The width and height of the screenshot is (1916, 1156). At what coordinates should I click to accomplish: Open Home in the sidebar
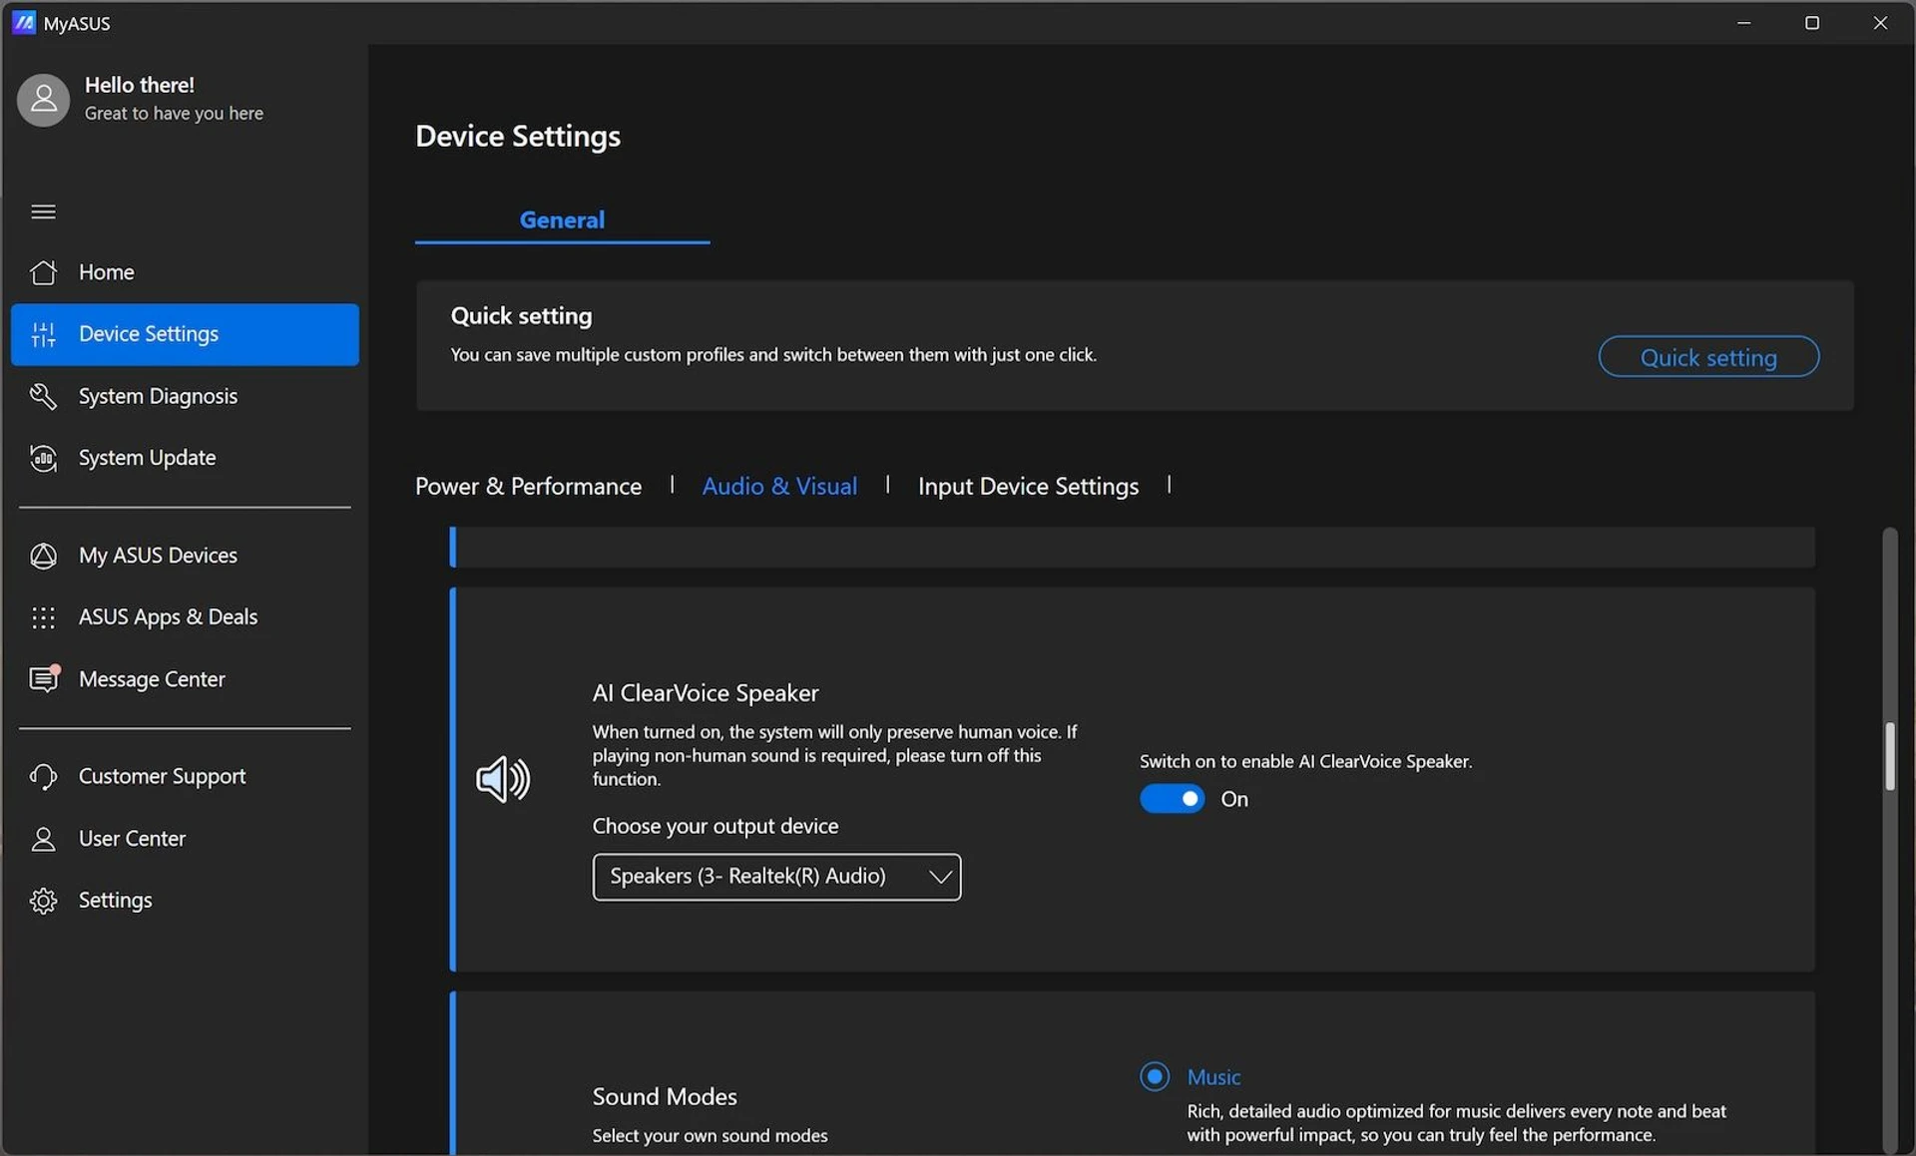[x=185, y=272]
